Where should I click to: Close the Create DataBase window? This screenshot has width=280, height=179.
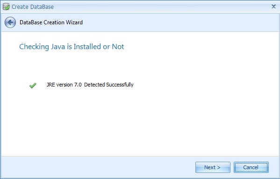point(273,7)
